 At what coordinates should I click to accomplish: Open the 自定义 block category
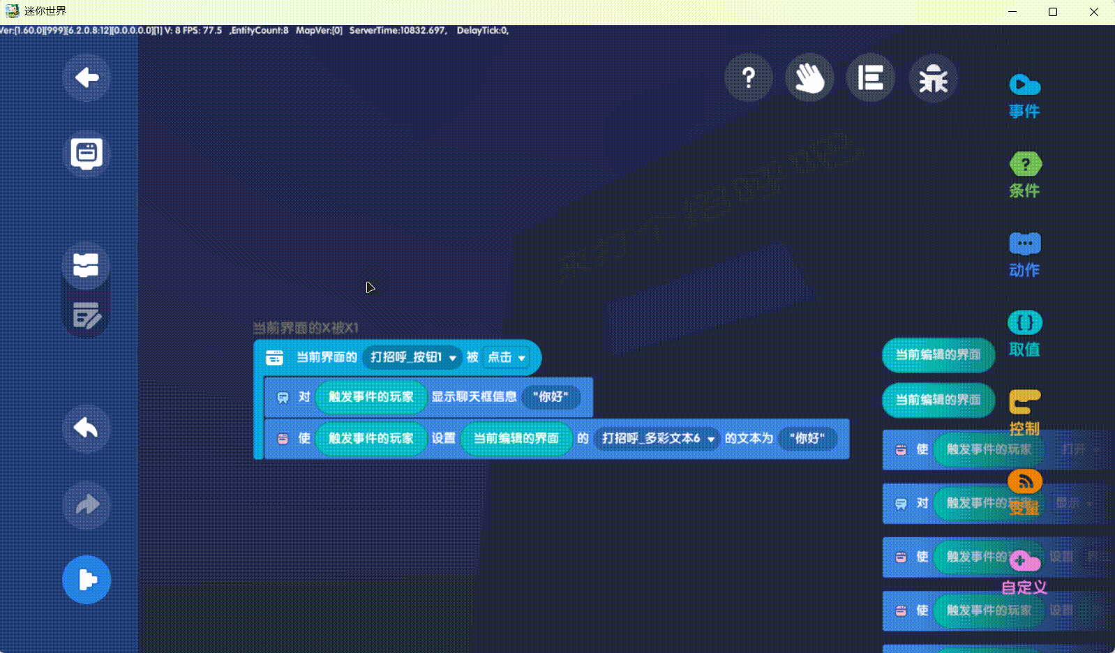(1024, 573)
